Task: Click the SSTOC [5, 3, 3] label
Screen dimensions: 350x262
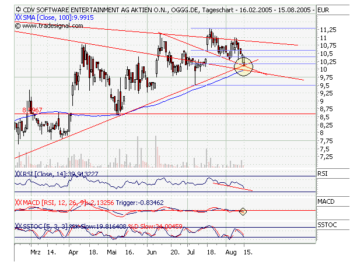Action: (45, 226)
